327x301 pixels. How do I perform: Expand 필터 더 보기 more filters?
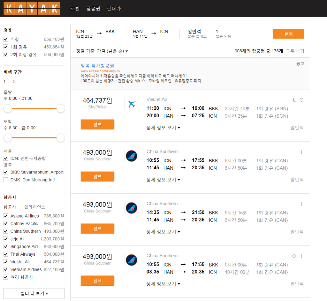tap(34, 293)
